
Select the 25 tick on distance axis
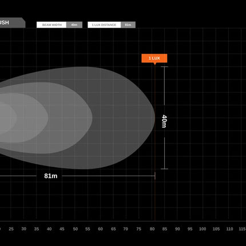point(11,229)
